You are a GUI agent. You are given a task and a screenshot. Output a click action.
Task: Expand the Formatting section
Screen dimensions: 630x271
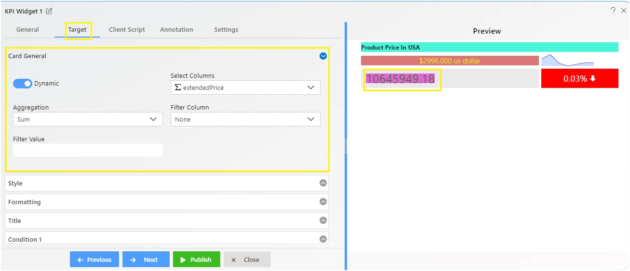coord(167,202)
